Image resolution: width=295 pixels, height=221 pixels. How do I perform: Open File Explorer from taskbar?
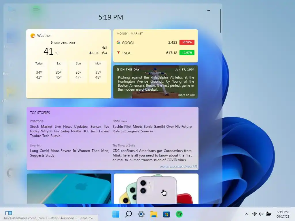[x=154, y=214]
